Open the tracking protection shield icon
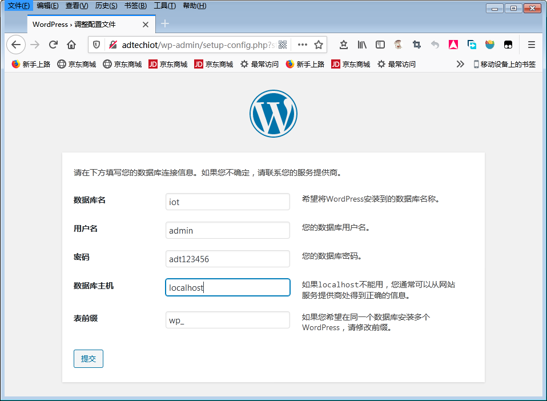 (x=96, y=45)
